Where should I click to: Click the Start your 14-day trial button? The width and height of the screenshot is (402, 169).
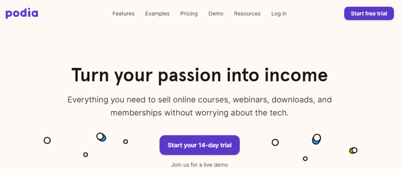(199, 145)
